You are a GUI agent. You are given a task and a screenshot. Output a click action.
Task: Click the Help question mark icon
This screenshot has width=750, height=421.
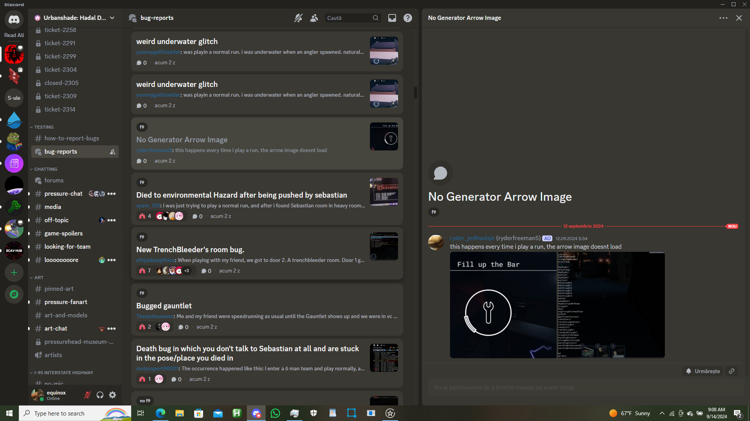click(407, 18)
